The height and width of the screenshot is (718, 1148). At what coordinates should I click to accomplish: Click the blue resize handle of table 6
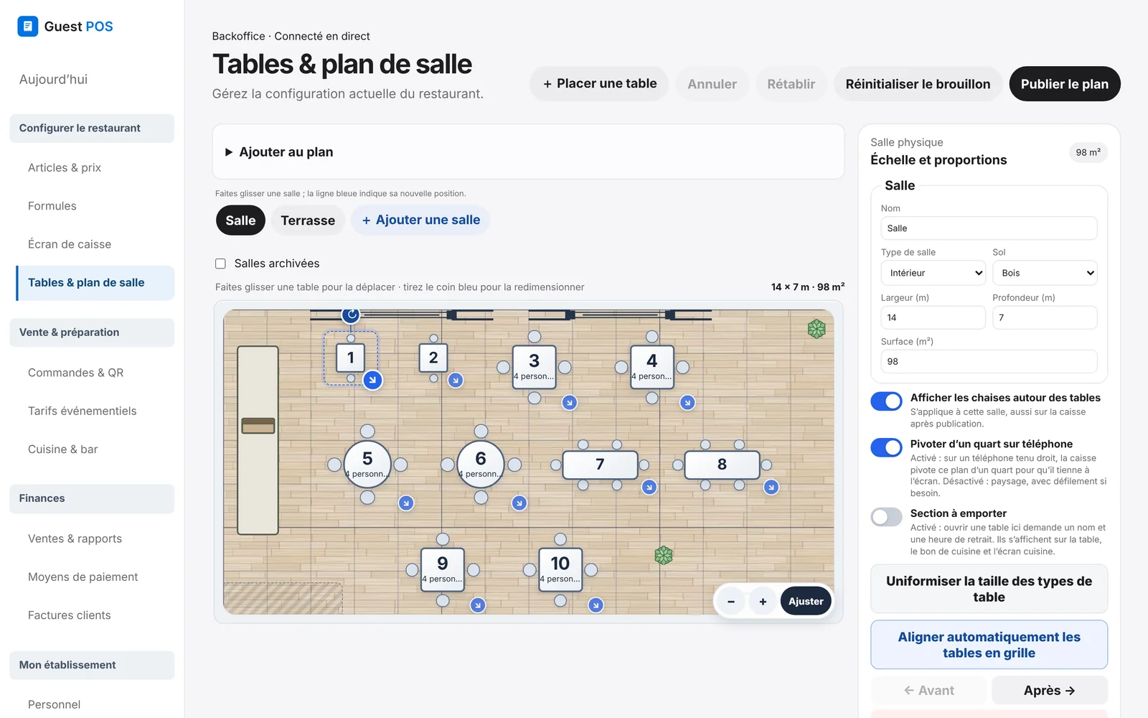(519, 503)
